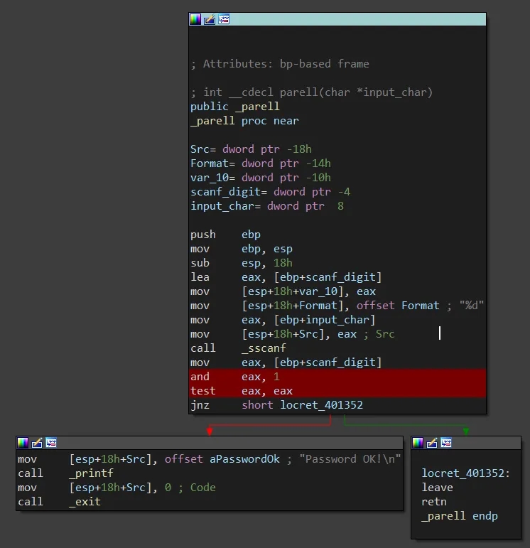Click group nodes icon on locret_401352 block

click(446, 443)
